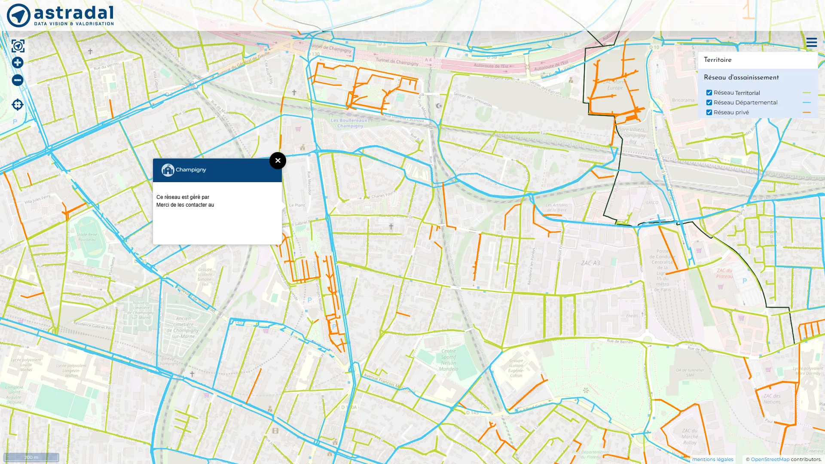
Task: Click the Champigny popup title
Action: 191,170
